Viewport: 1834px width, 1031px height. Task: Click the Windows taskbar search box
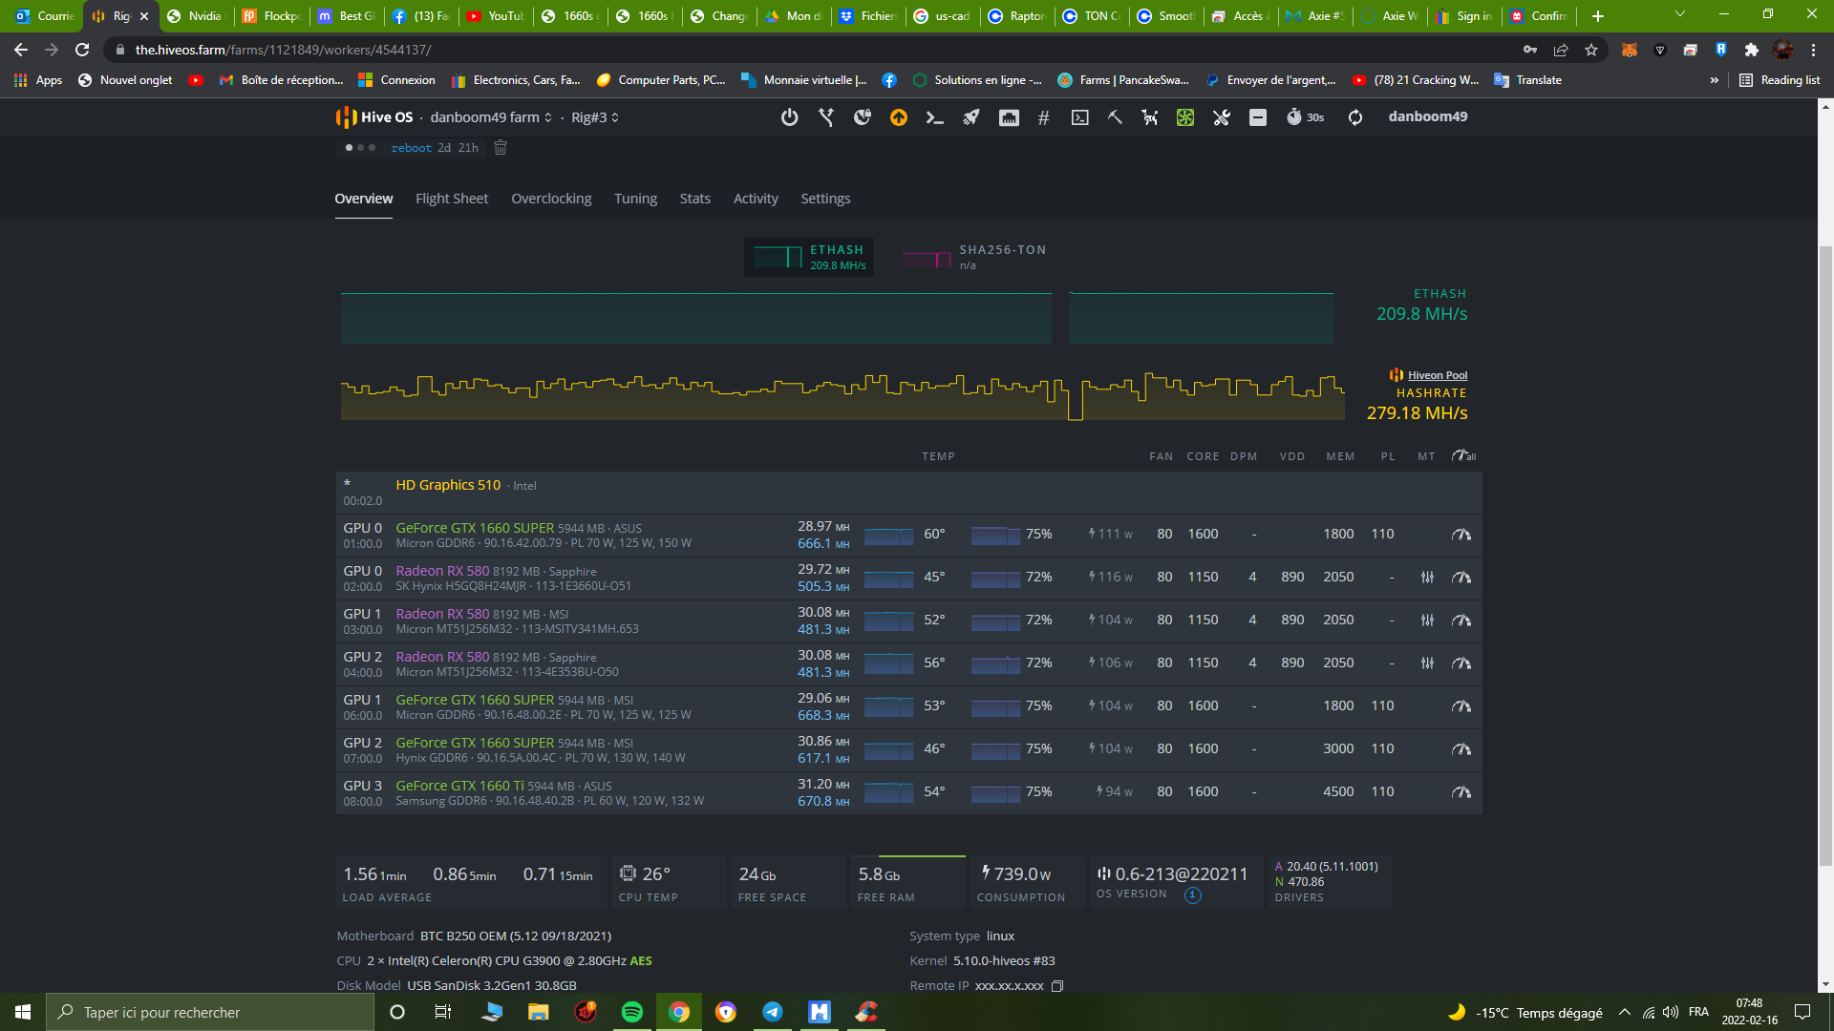pos(210,1012)
